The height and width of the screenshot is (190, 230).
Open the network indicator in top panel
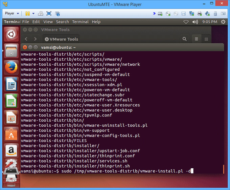[x=186, y=22]
